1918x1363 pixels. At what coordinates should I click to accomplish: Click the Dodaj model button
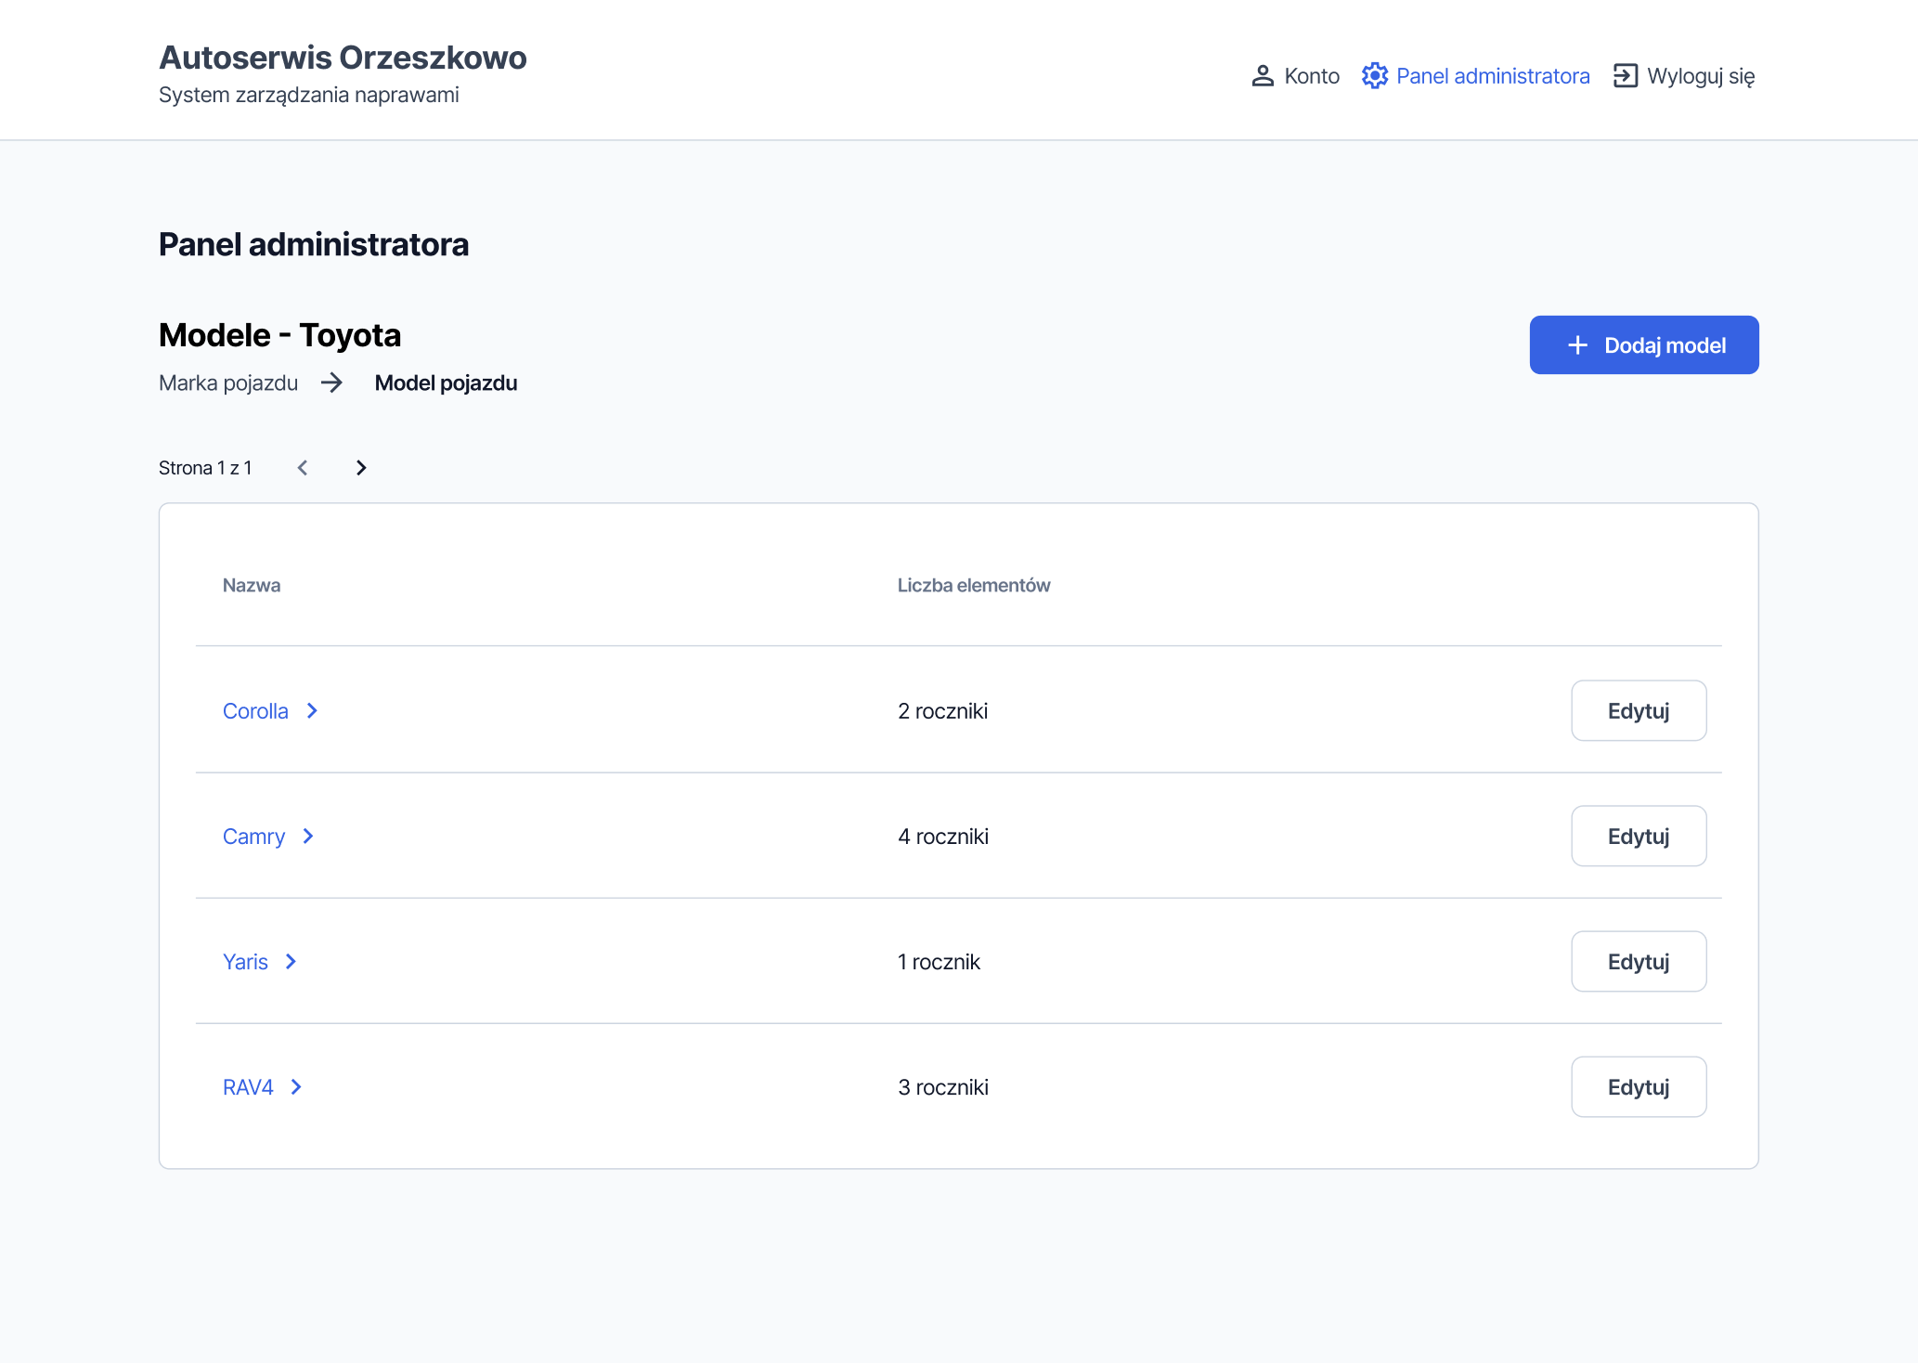1644,345
